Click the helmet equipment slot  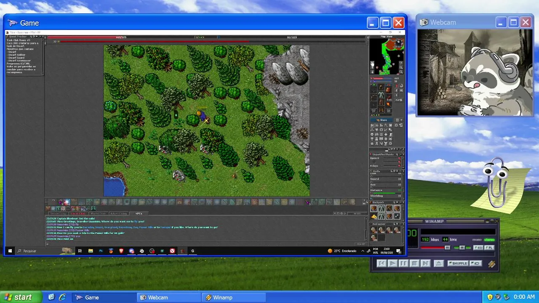[x=381, y=87]
